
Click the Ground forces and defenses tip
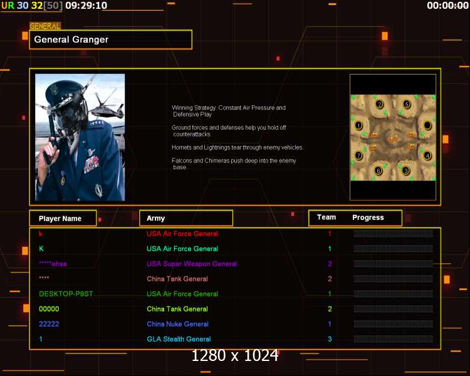pyautogui.click(x=229, y=131)
